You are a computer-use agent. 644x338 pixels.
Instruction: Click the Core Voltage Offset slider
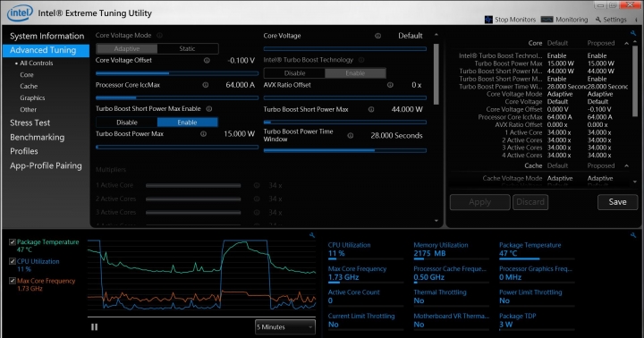[177, 73]
